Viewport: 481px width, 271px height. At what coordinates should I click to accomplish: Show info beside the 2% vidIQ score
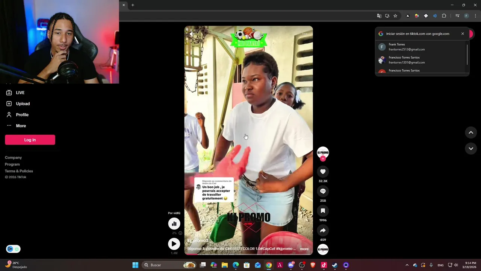coord(180,233)
